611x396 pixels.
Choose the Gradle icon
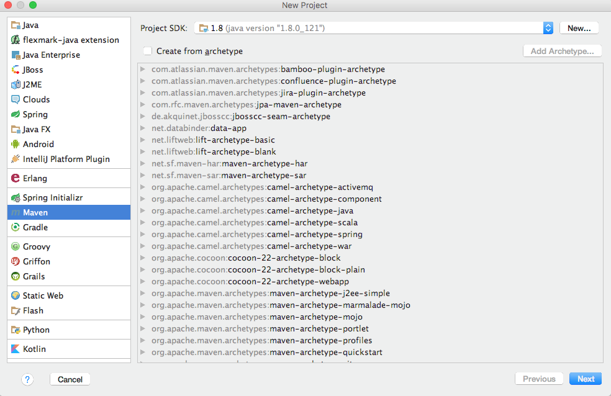pyautogui.click(x=16, y=227)
